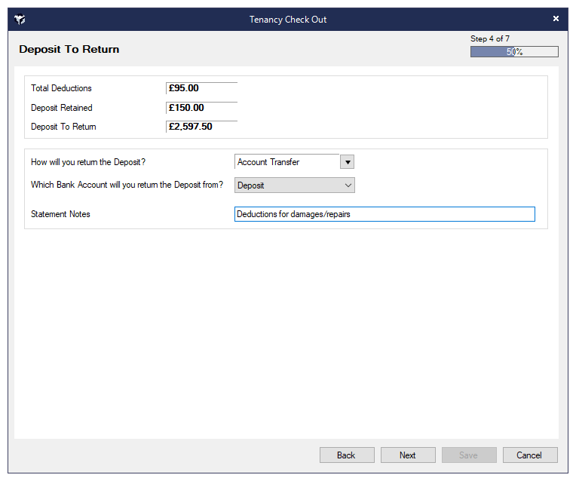576x481 pixels.
Task: Close the Tenancy Check Out window
Action: click(x=556, y=19)
